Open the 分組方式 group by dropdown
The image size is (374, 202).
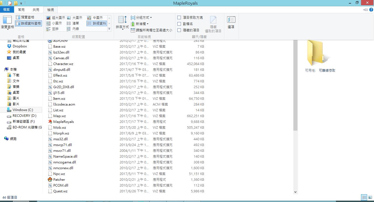click(x=141, y=18)
